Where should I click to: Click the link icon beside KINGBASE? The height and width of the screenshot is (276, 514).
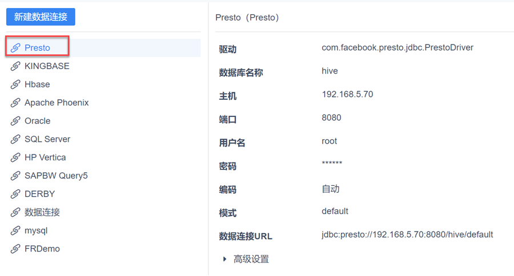click(16, 66)
